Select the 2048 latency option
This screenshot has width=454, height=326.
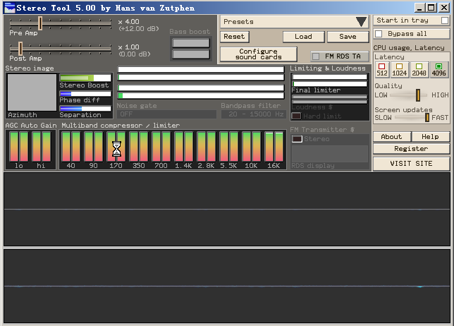pyautogui.click(x=419, y=69)
